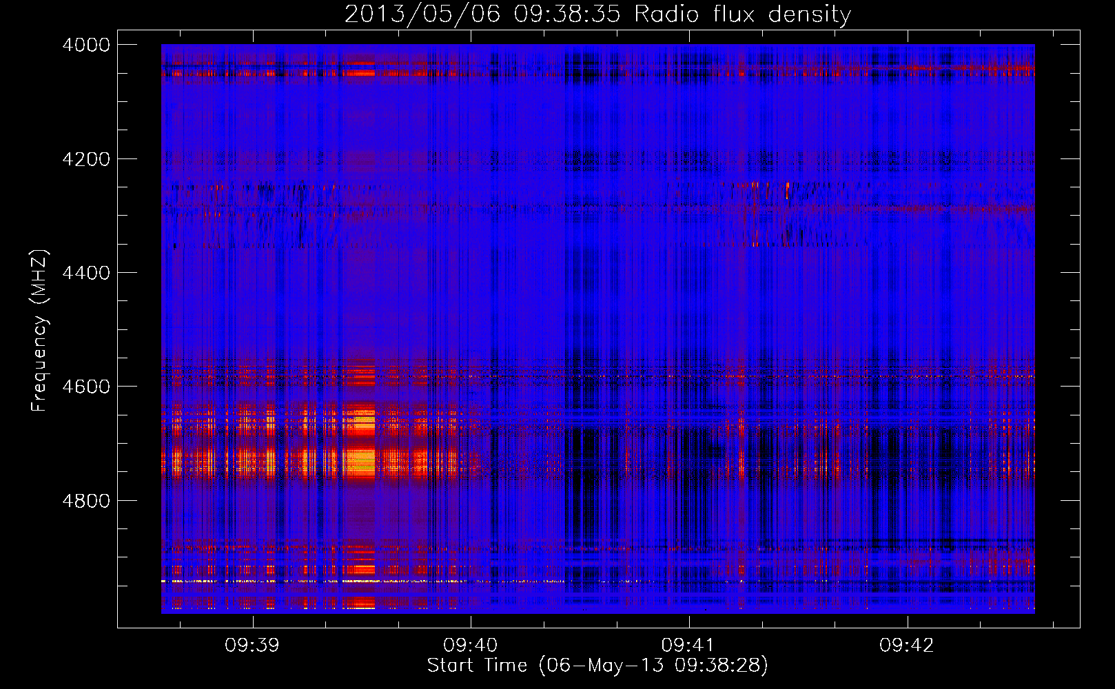Click the 09:41 time axis label
Screen dimensions: 1115x689
[x=688, y=645]
